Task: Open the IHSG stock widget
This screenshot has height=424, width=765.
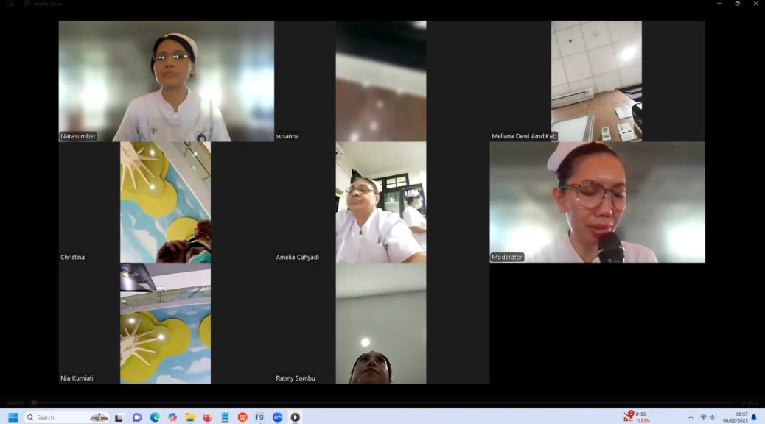Action: coord(637,417)
